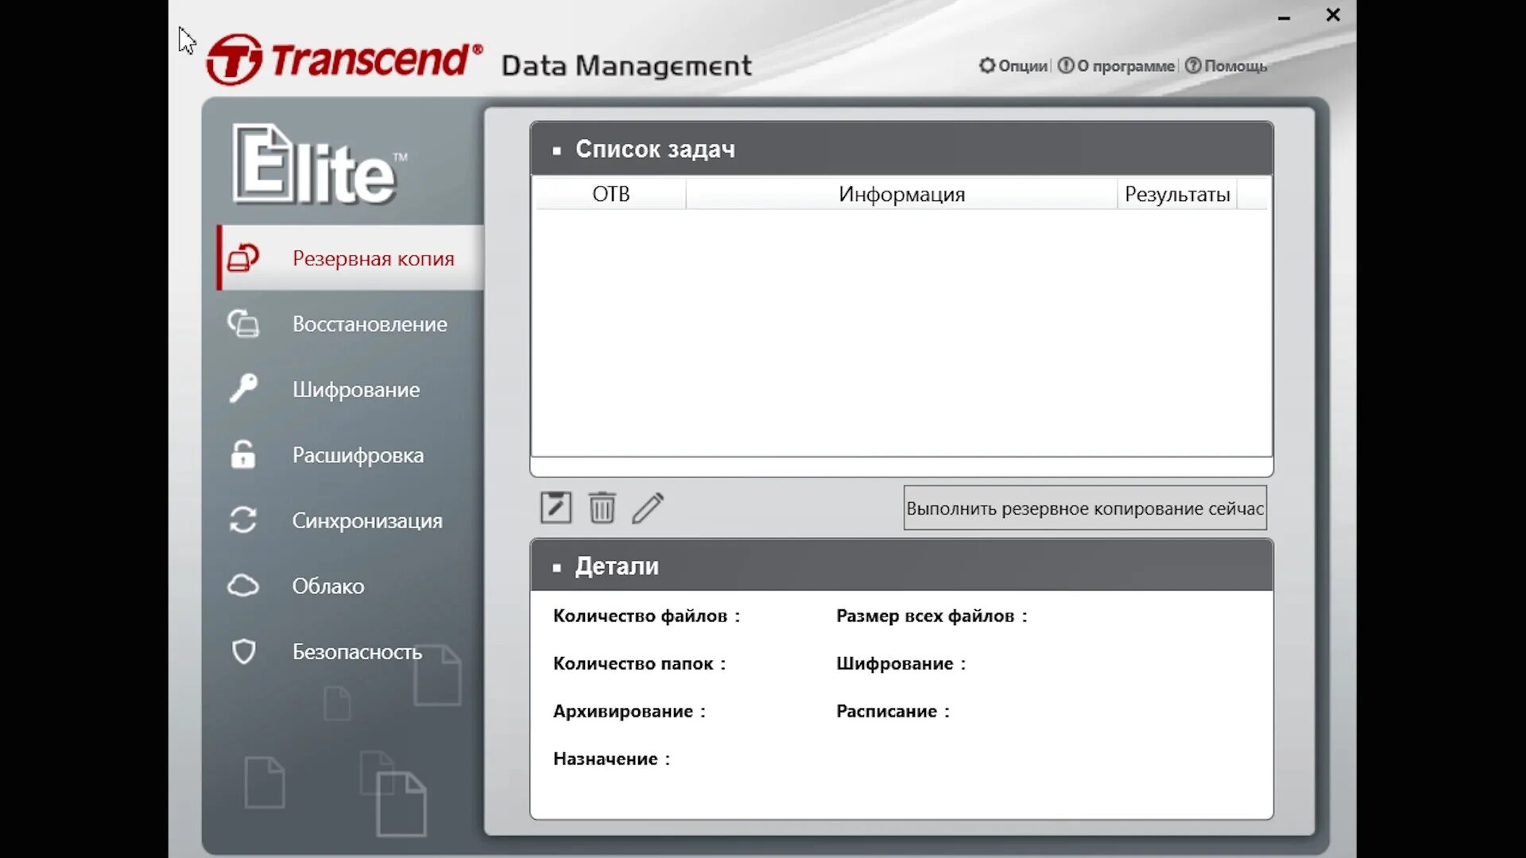Click the Размер всех файлов label

(x=931, y=616)
